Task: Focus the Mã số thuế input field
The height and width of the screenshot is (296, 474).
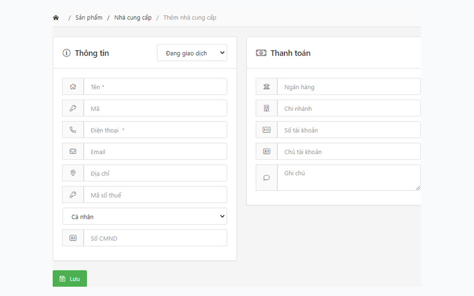Action: (155, 194)
